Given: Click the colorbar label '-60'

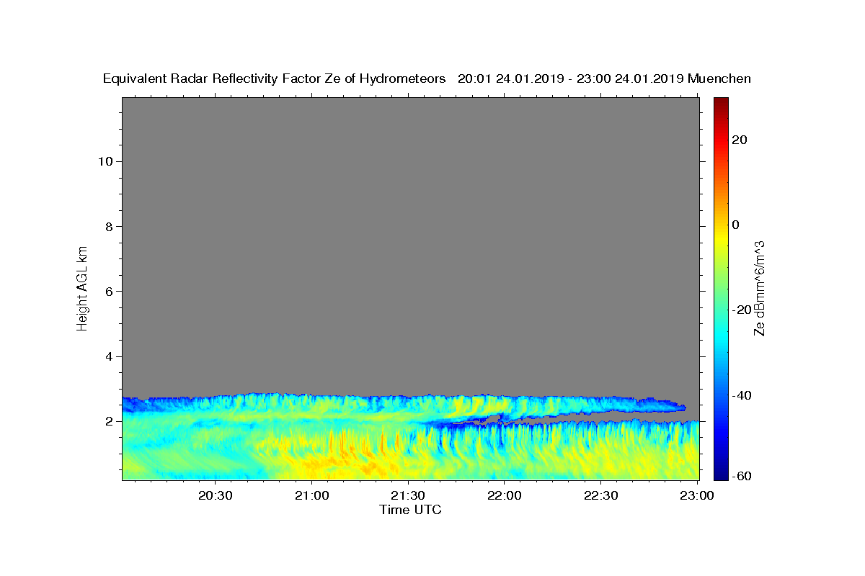Looking at the screenshot, I should [741, 475].
